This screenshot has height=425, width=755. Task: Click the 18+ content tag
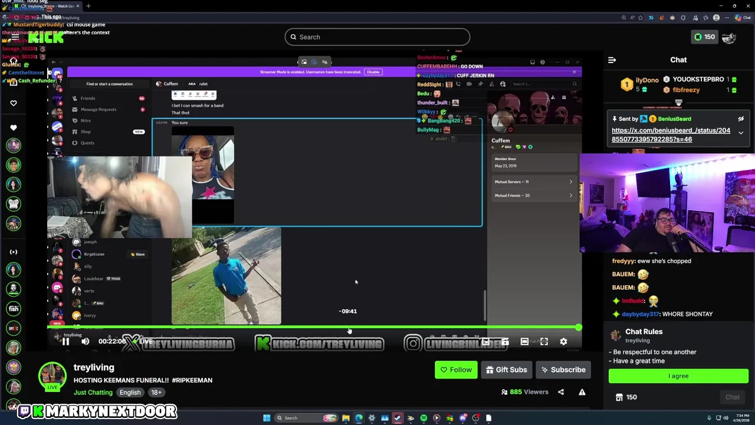click(x=156, y=393)
